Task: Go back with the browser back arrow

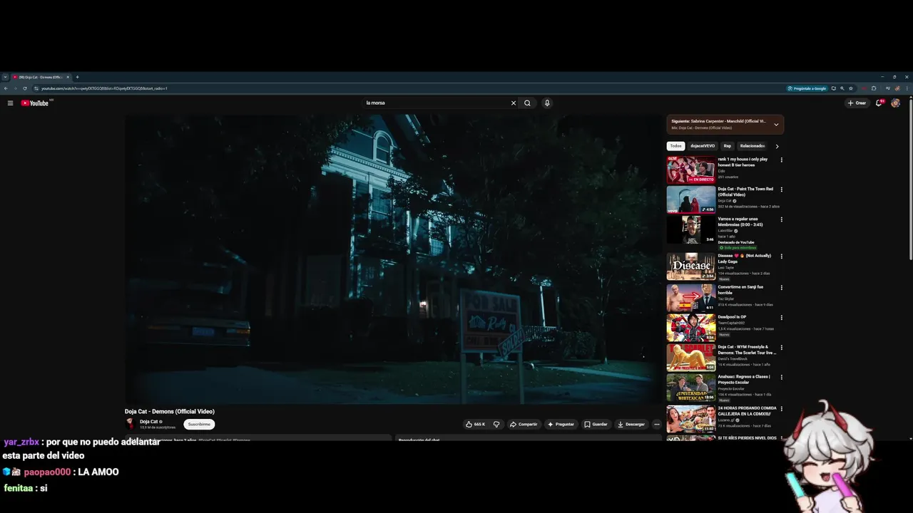Action: coord(6,88)
